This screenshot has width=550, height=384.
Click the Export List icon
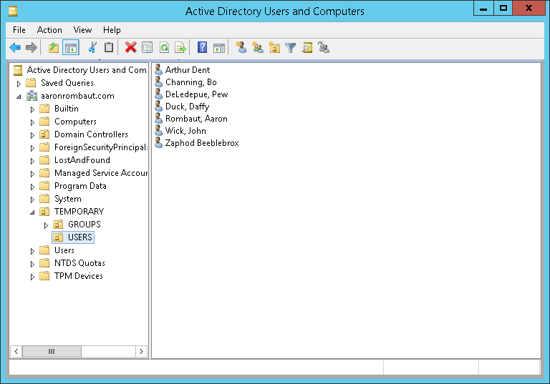point(180,47)
